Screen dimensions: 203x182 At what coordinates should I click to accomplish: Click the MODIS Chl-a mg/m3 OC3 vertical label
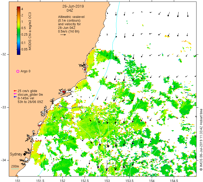pos(30,31)
